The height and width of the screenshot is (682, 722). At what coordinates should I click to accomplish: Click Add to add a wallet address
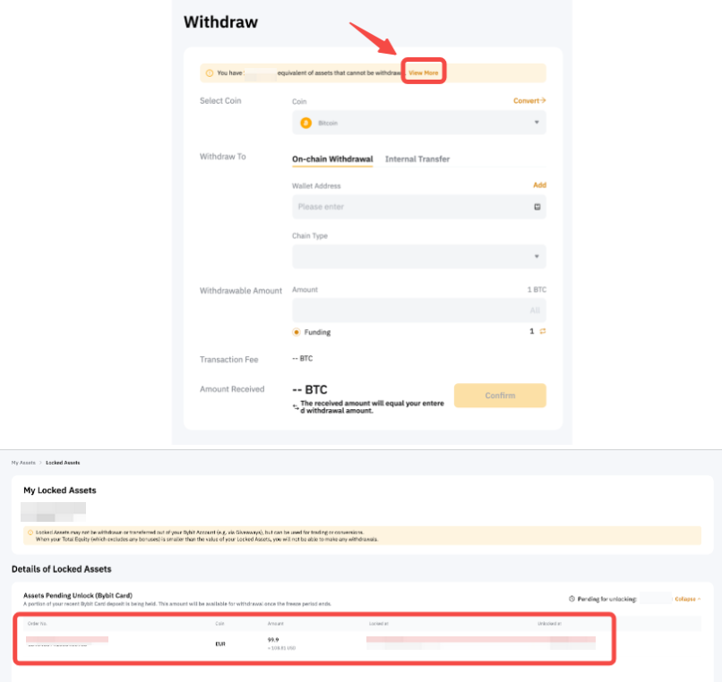539,185
